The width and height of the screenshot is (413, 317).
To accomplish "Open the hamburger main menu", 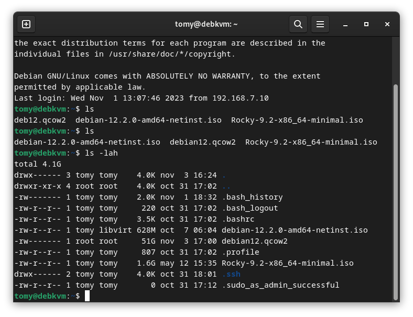I will 320,24.
